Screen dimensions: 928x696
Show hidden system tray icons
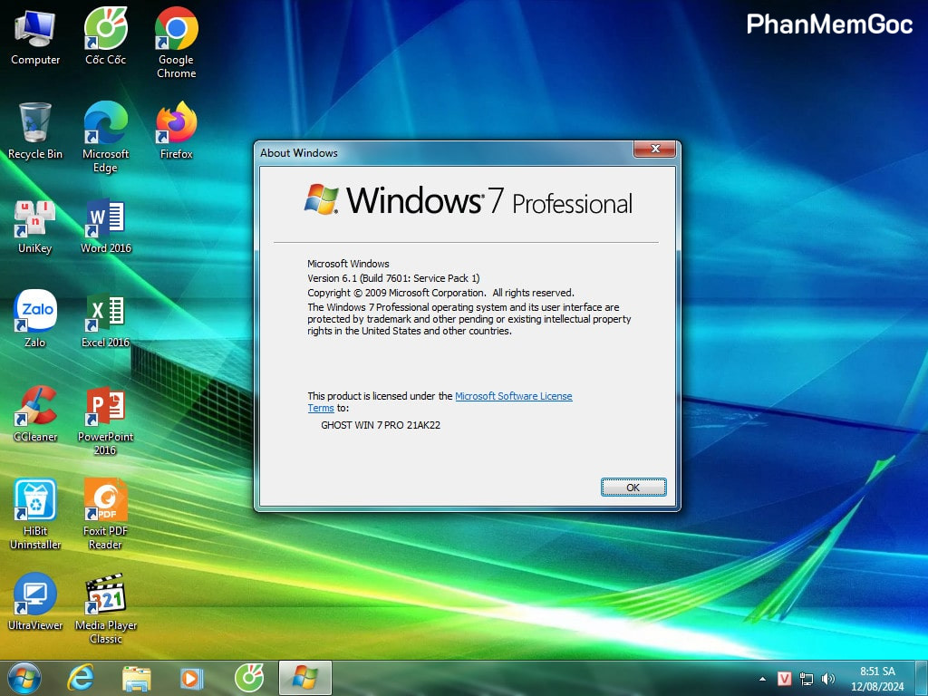point(762,679)
